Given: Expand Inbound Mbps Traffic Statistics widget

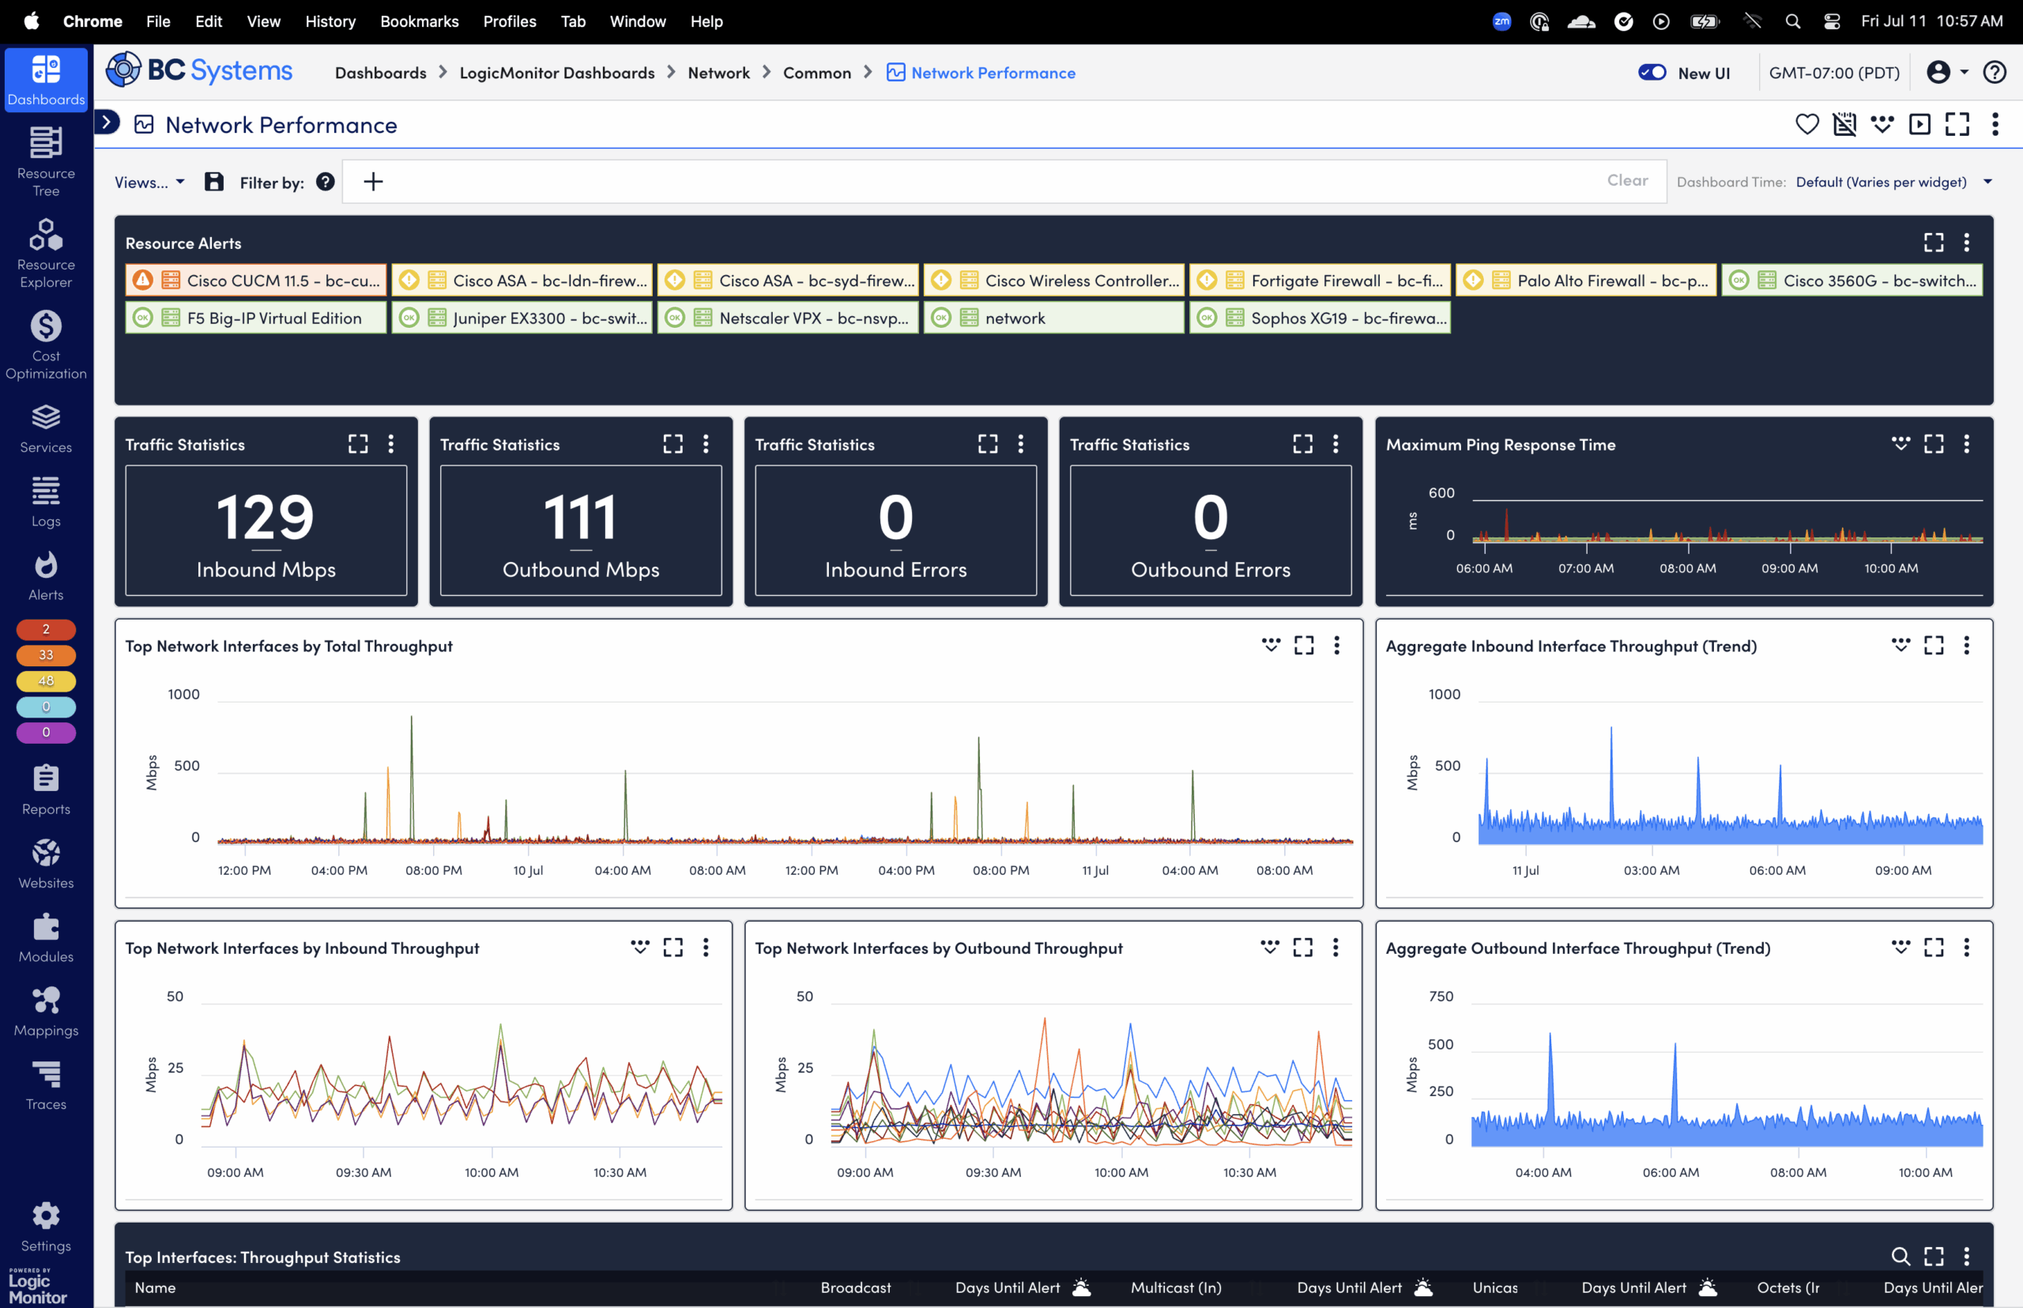Looking at the screenshot, I should 359,443.
